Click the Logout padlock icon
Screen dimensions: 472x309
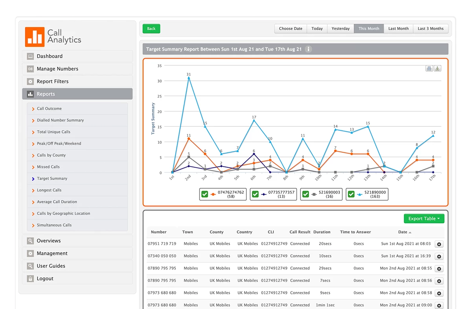click(31, 278)
